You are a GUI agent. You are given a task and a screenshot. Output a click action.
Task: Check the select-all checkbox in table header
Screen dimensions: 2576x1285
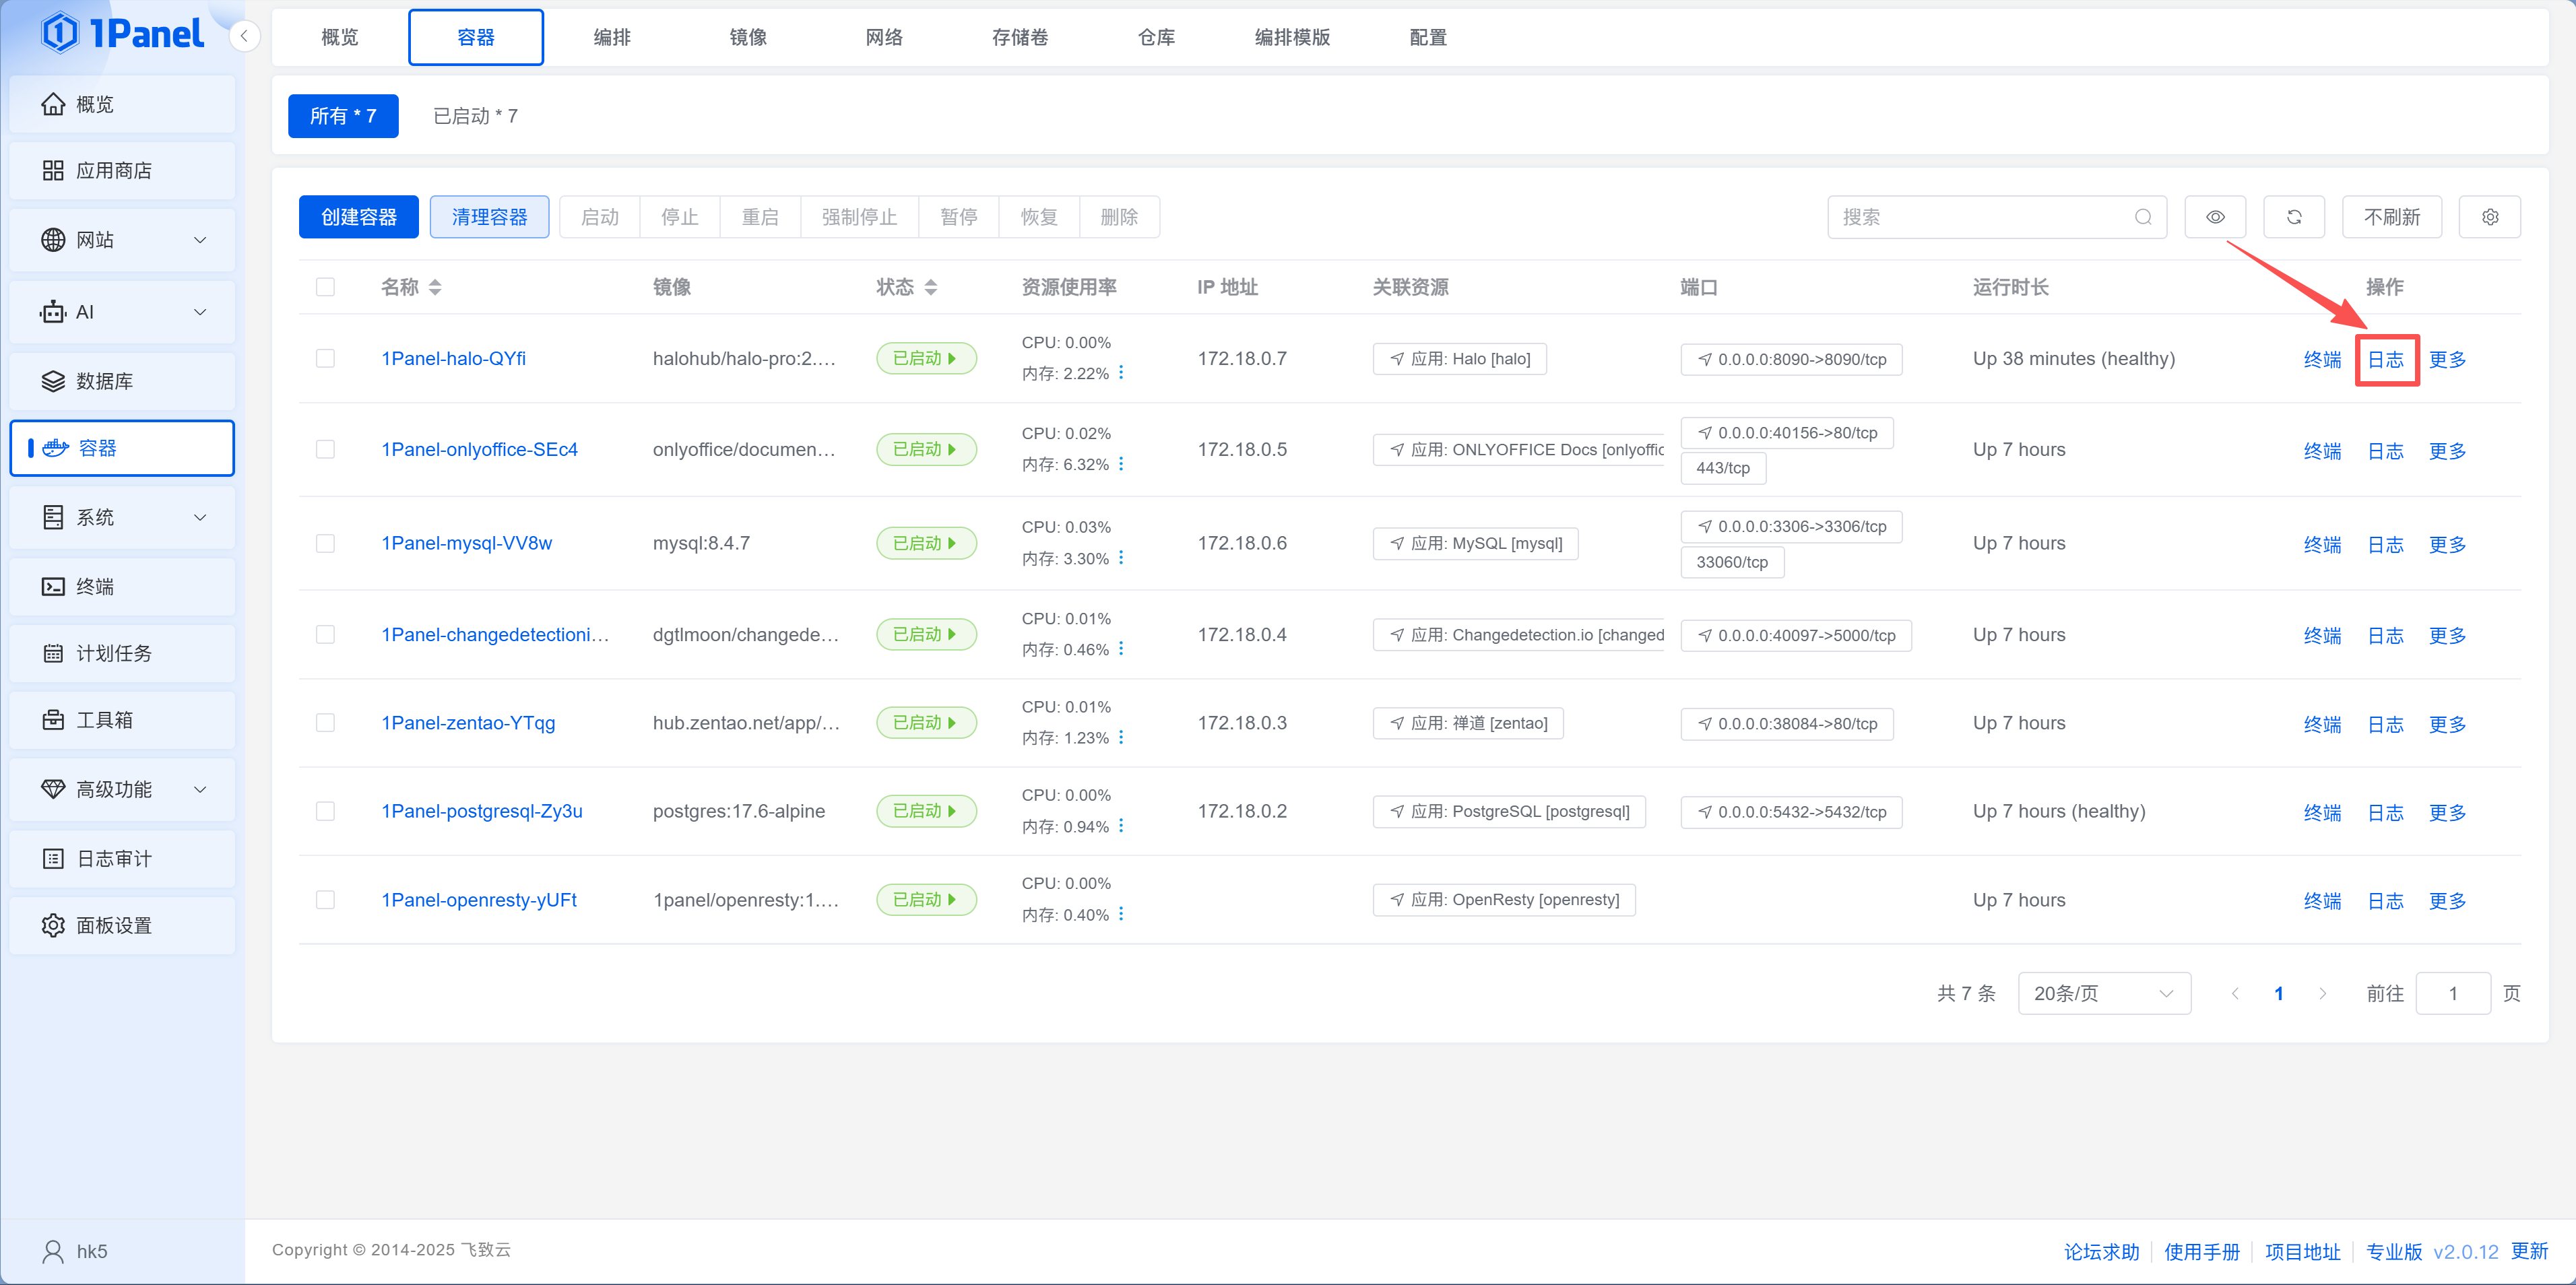pos(326,287)
